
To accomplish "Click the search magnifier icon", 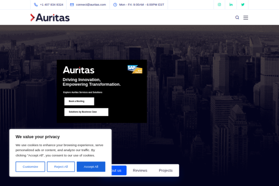I will (x=237, y=17).
